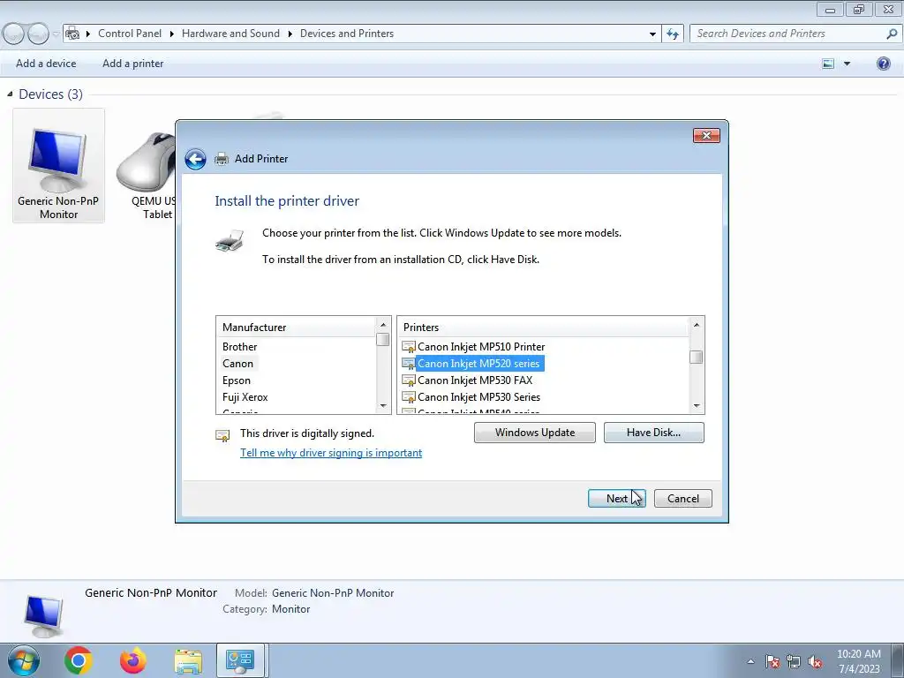Collapse the Devices (3) group

pos(10,94)
